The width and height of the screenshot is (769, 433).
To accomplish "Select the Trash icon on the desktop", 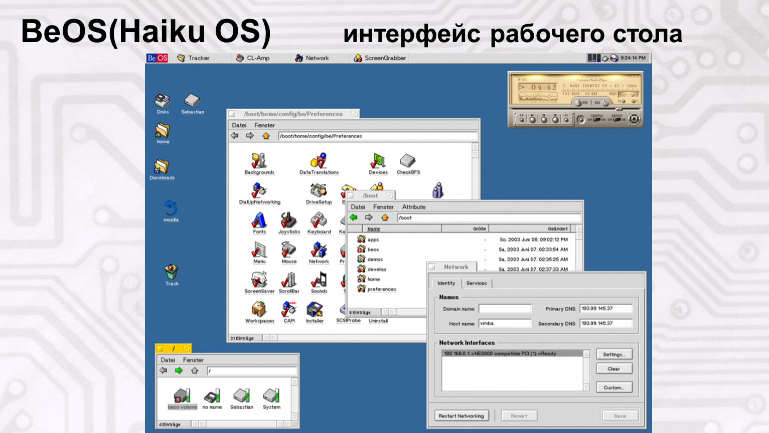I will click(172, 272).
